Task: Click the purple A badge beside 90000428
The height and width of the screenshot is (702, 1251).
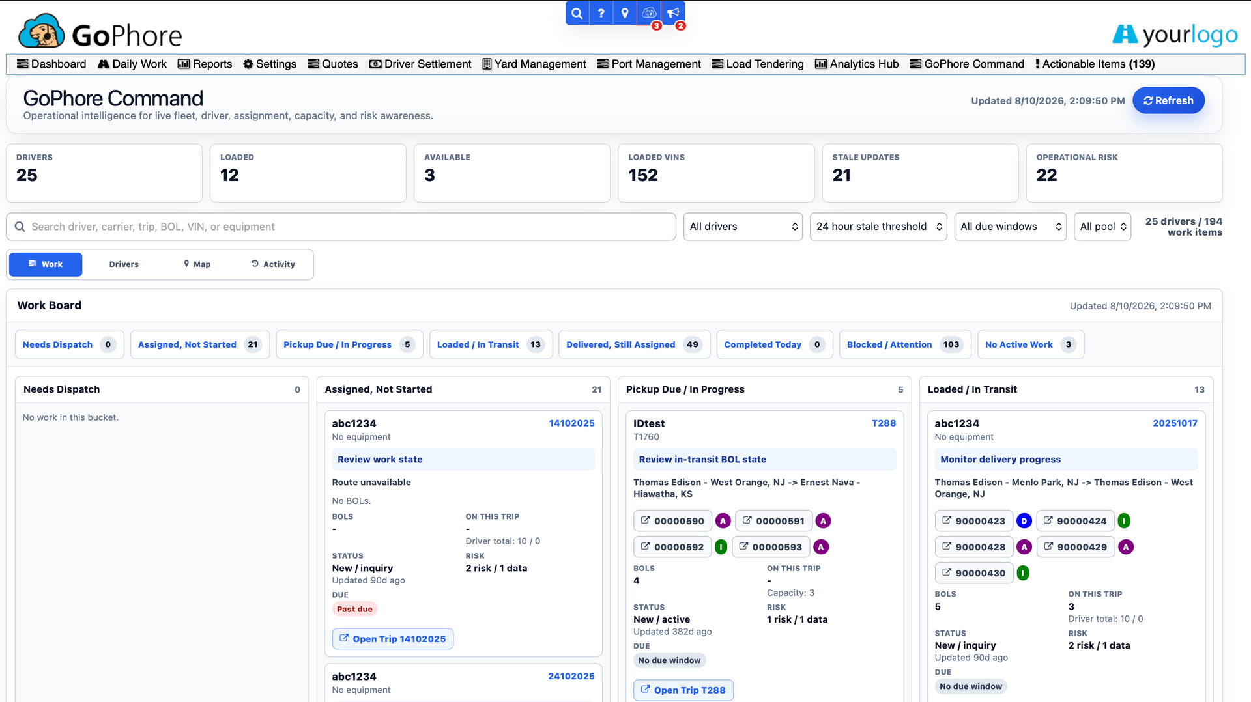Action: pos(1024,547)
